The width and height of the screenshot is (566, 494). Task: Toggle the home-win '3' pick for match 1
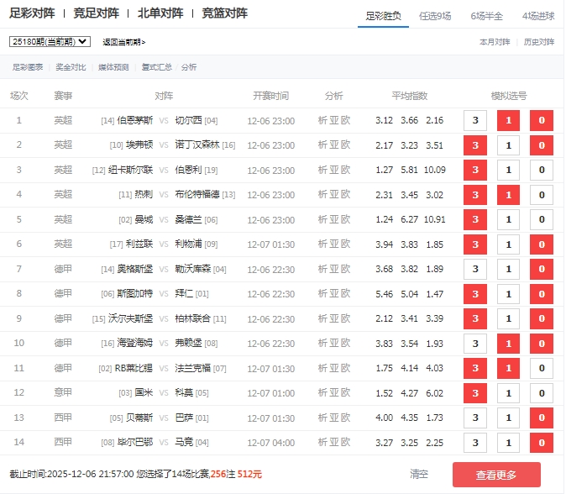[475, 120]
